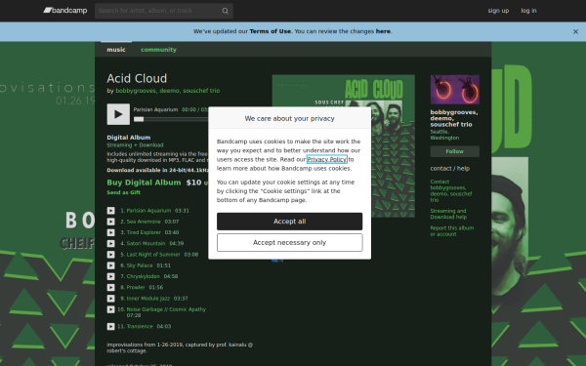Click the Accept all button
This screenshot has width=586, height=366.
pyautogui.click(x=290, y=222)
